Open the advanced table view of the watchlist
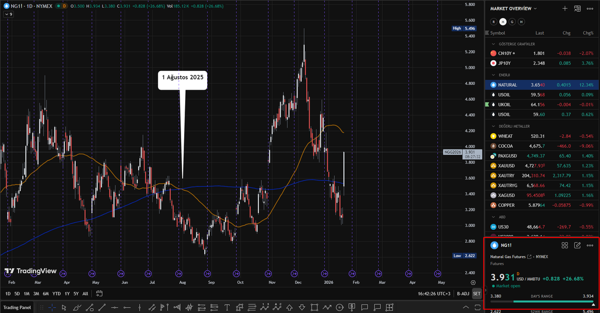This screenshot has height=313, width=600. click(577, 8)
